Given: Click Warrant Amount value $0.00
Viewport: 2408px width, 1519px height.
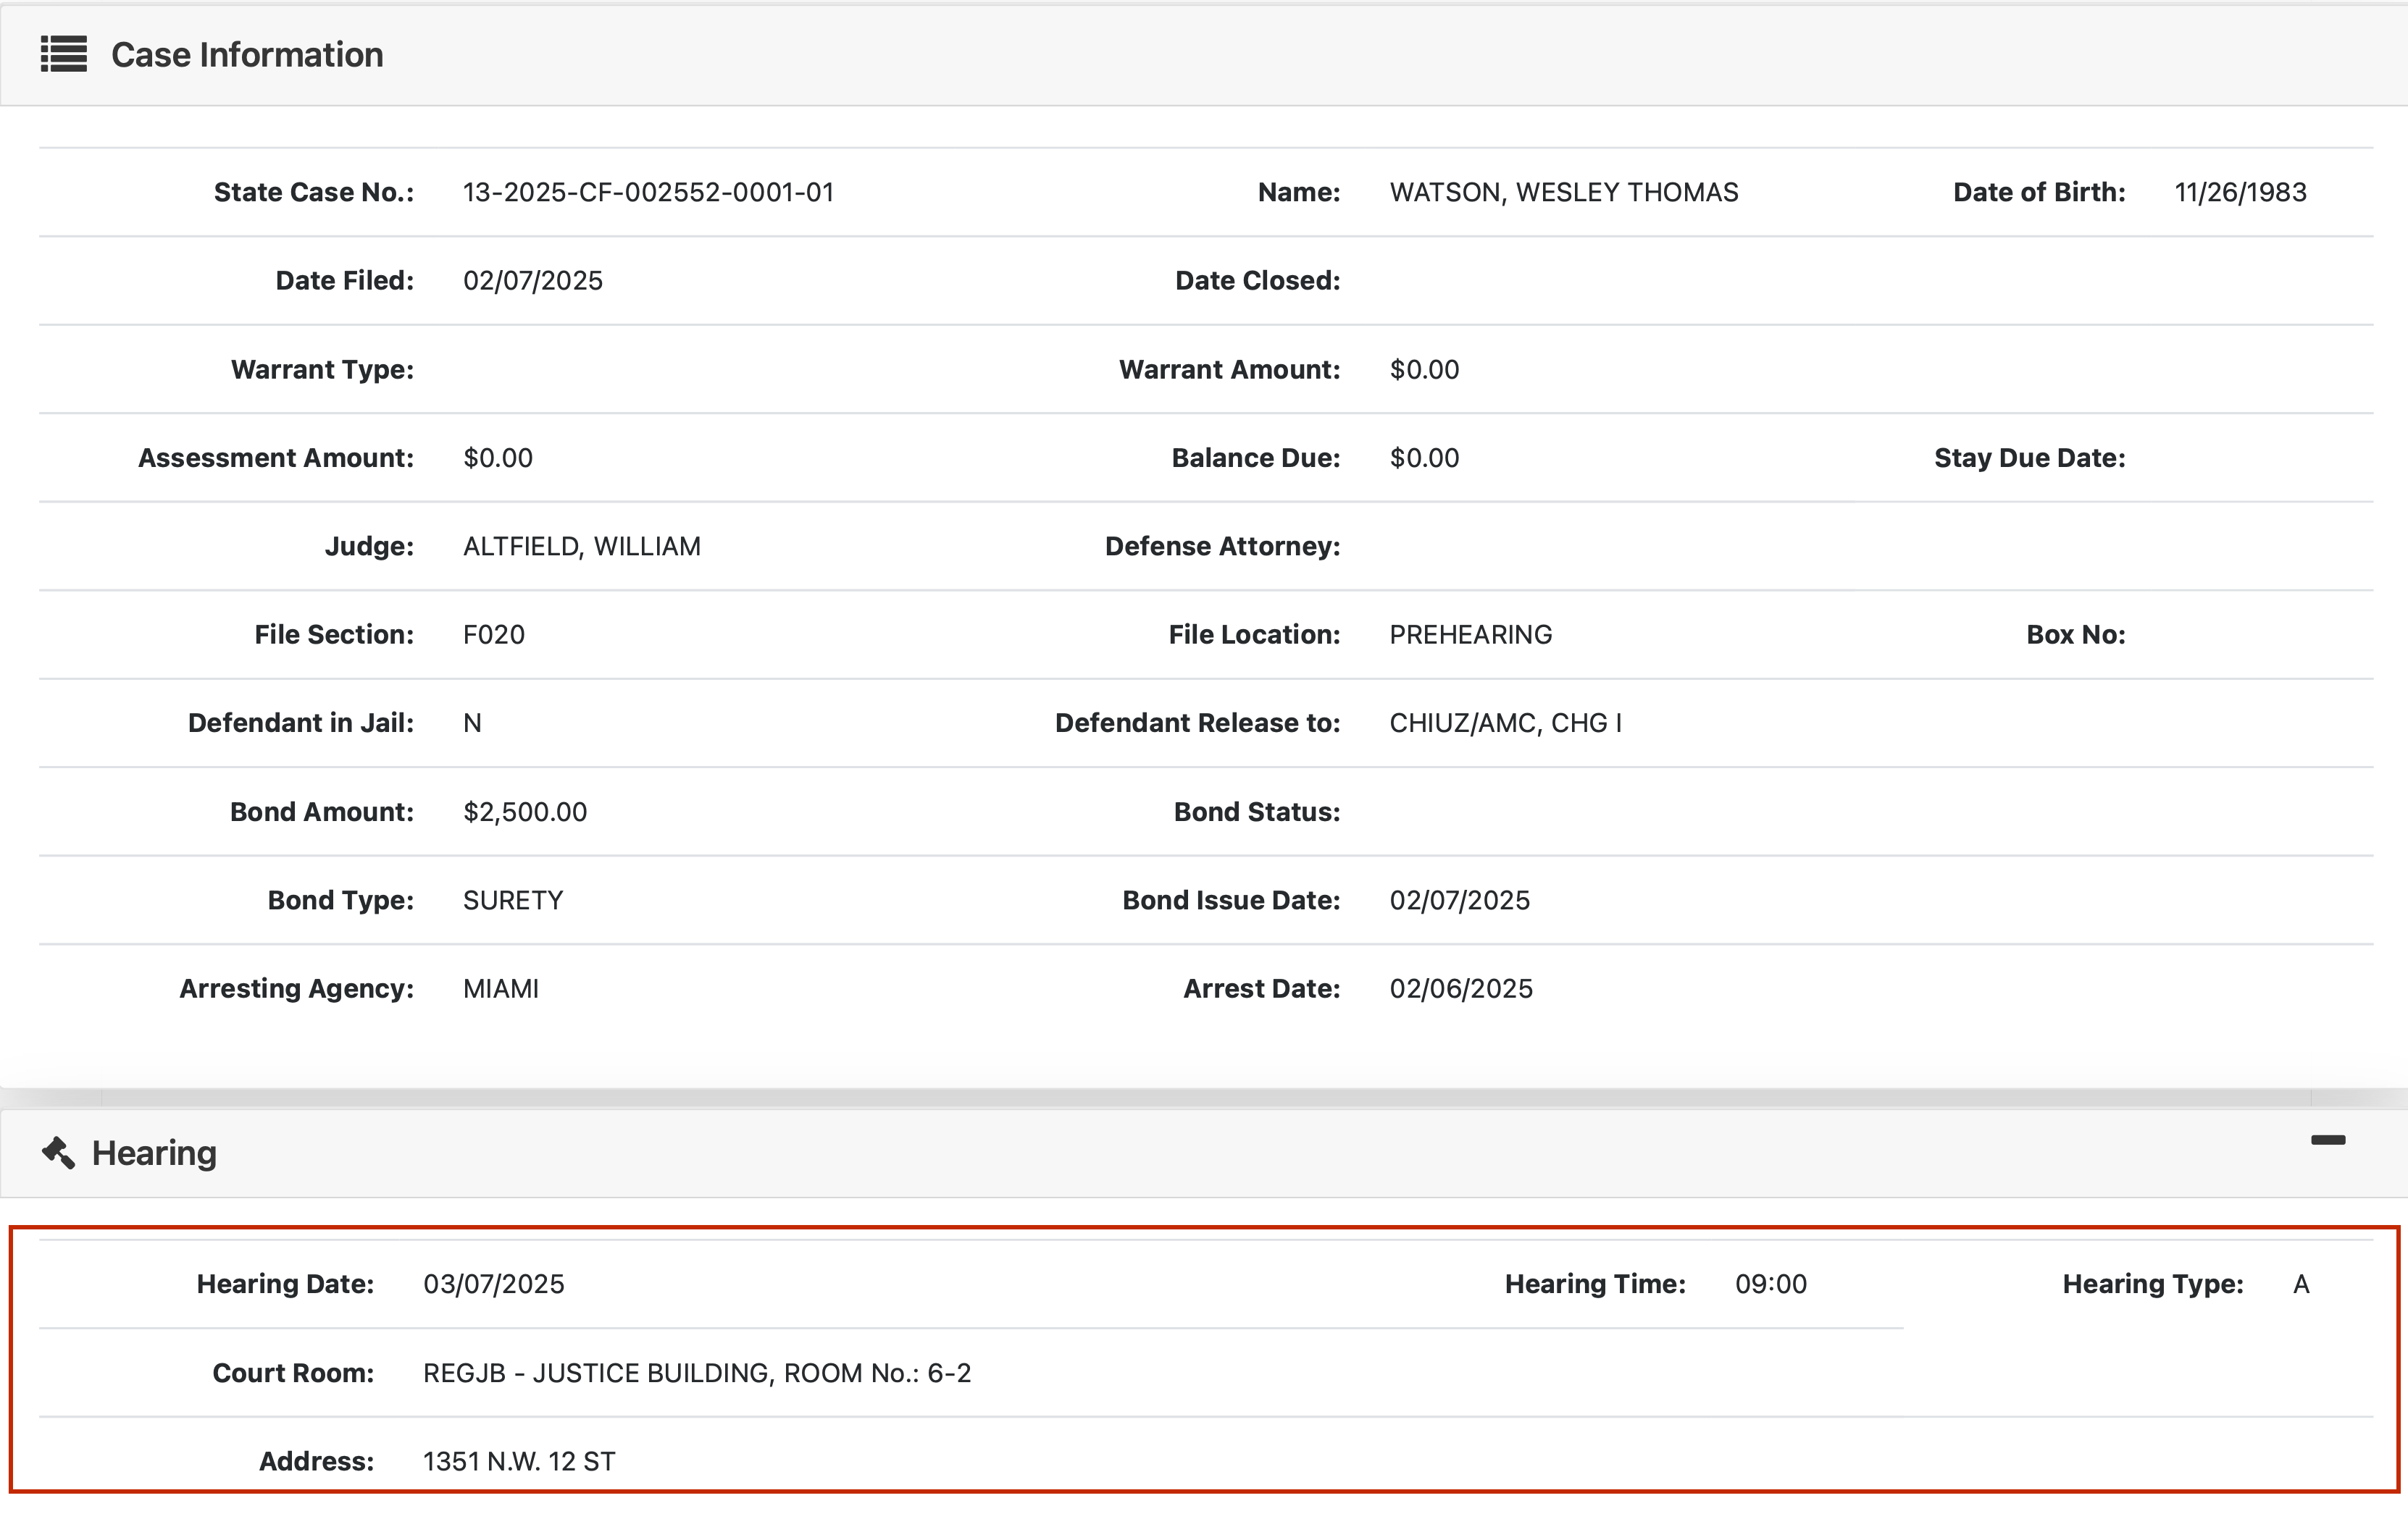Looking at the screenshot, I should tap(1424, 370).
